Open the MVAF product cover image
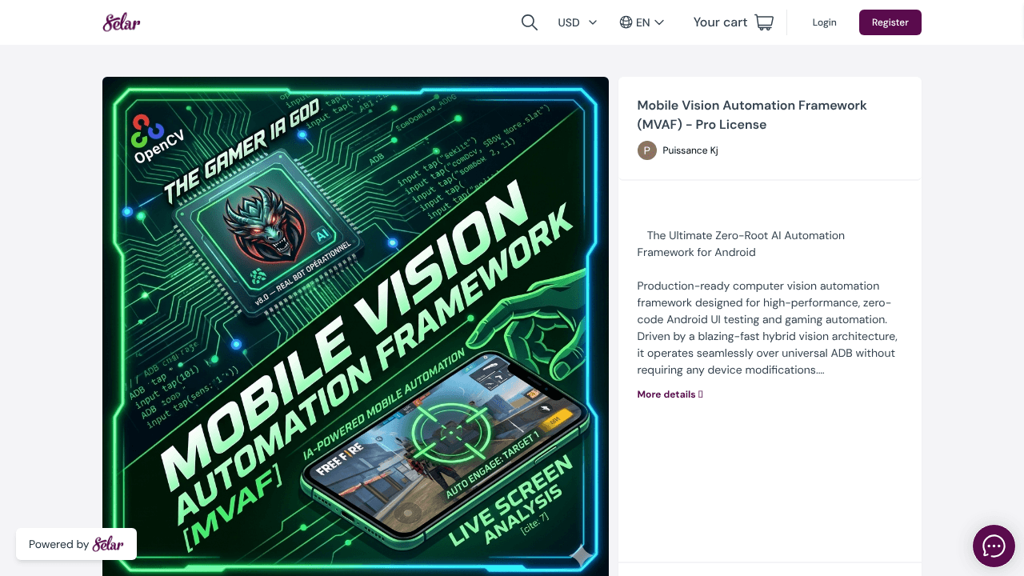1024x576 pixels. pos(355,326)
